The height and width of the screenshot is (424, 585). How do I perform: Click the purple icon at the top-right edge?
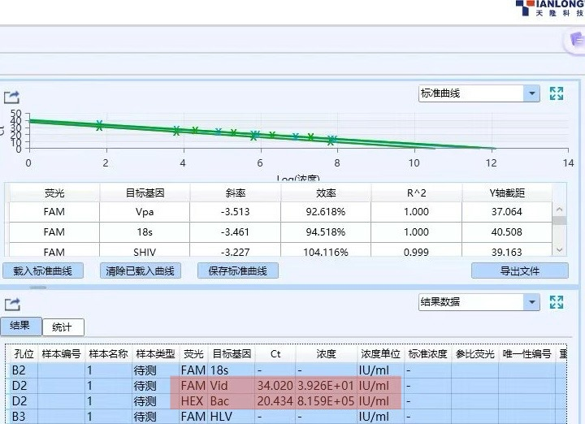point(575,41)
